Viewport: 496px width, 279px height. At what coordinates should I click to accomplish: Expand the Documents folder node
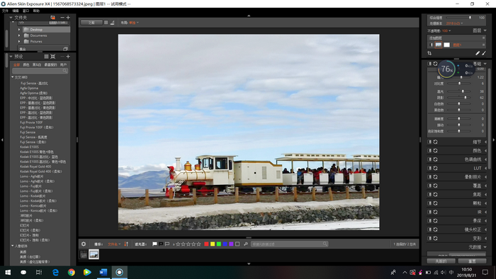[19, 35]
